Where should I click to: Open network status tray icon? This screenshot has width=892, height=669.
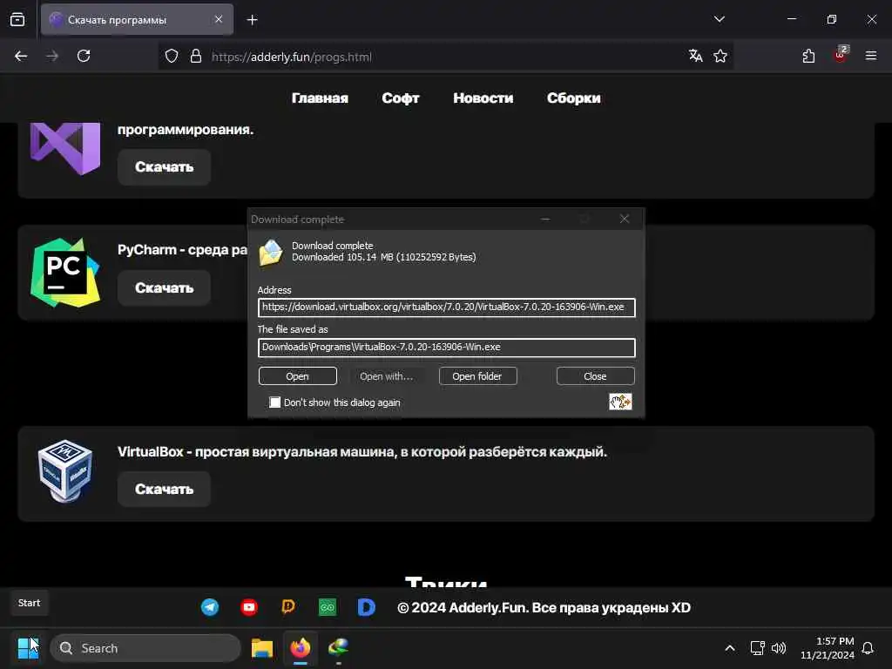point(757,648)
